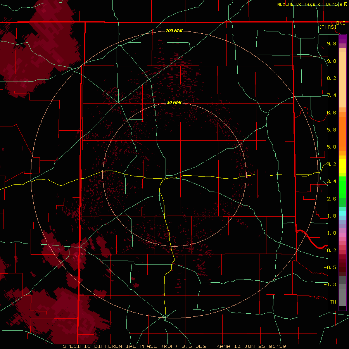The width and height of the screenshot is (349, 349).
Task: Pick the pink segment of the color bar
Action: (x=342, y=235)
